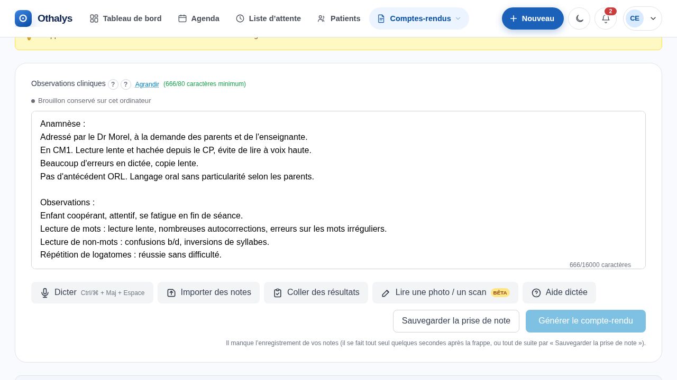Expand the Comptes-rendus dropdown menu
Viewport: 677px width, 380px height.
tap(419, 18)
